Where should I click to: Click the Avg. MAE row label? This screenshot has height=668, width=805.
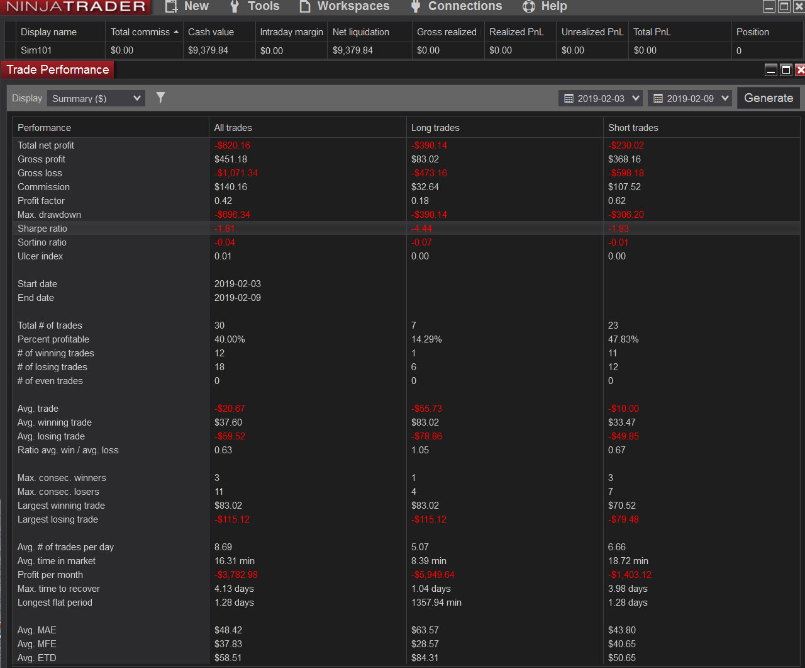[x=37, y=630]
